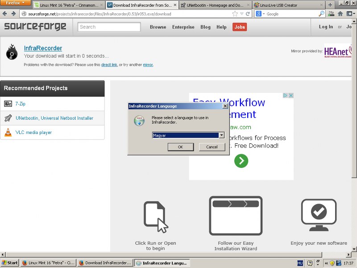
Task: Click OK in language dialog
Action: (x=181, y=147)
